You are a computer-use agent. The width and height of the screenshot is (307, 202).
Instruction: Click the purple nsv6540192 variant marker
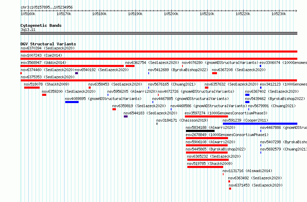(77, 73)
